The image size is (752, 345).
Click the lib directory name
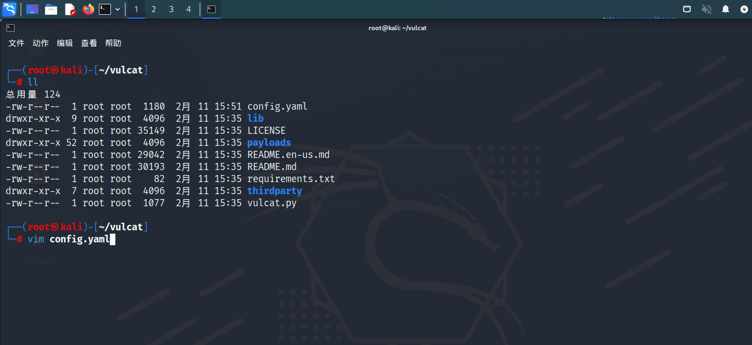click(x=255, y=118)
